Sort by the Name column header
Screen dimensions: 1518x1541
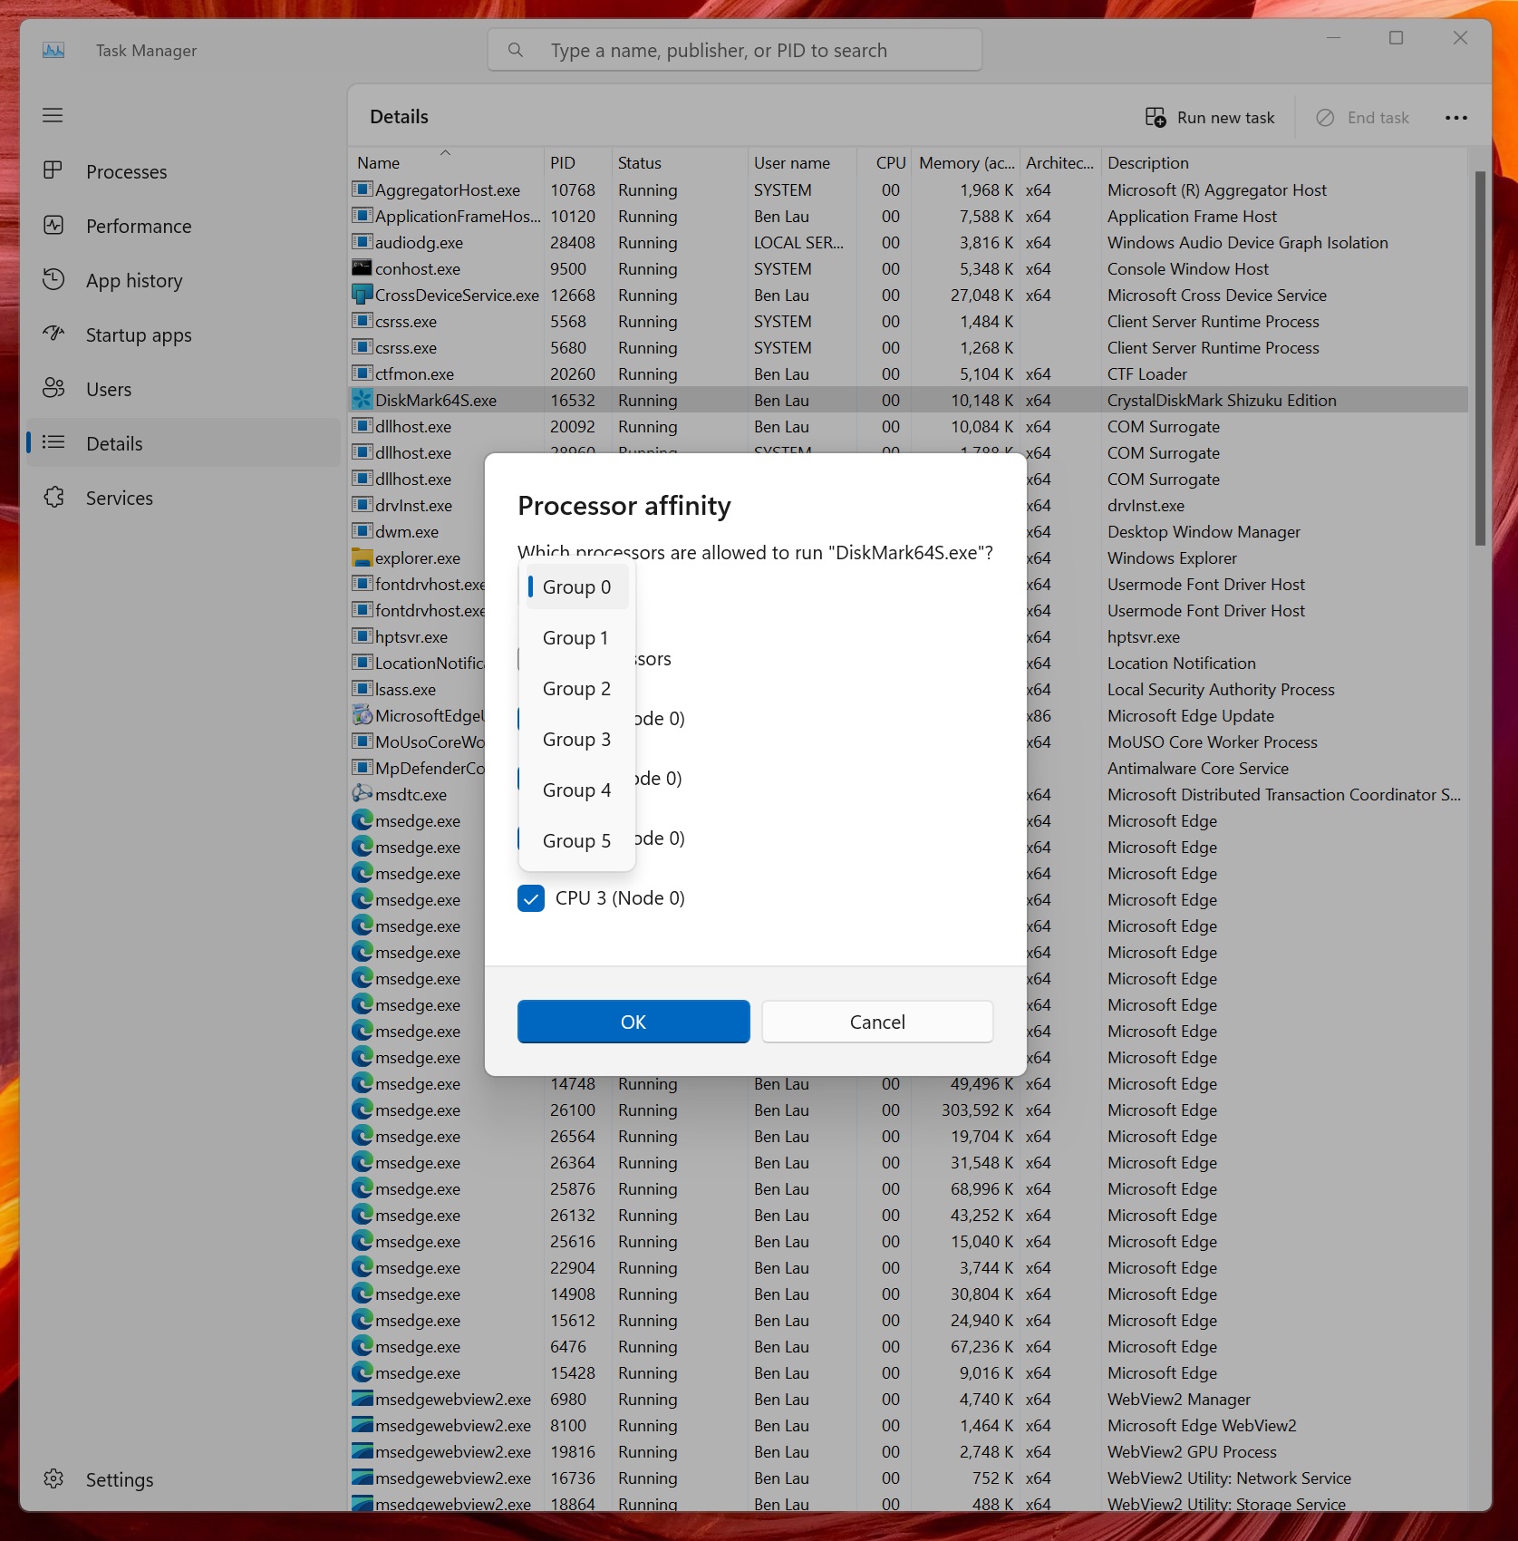point(446,163)
